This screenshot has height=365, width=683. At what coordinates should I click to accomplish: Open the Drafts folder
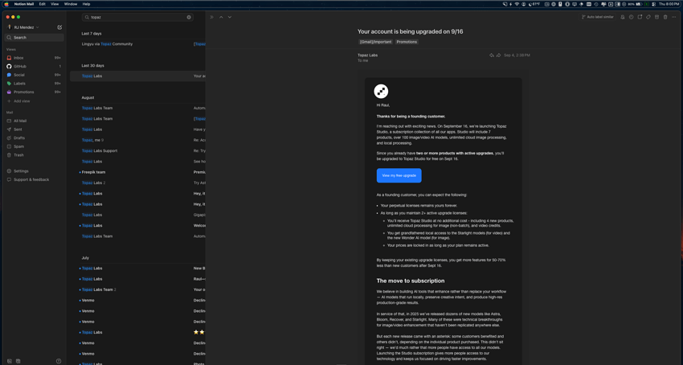[34, 137]
